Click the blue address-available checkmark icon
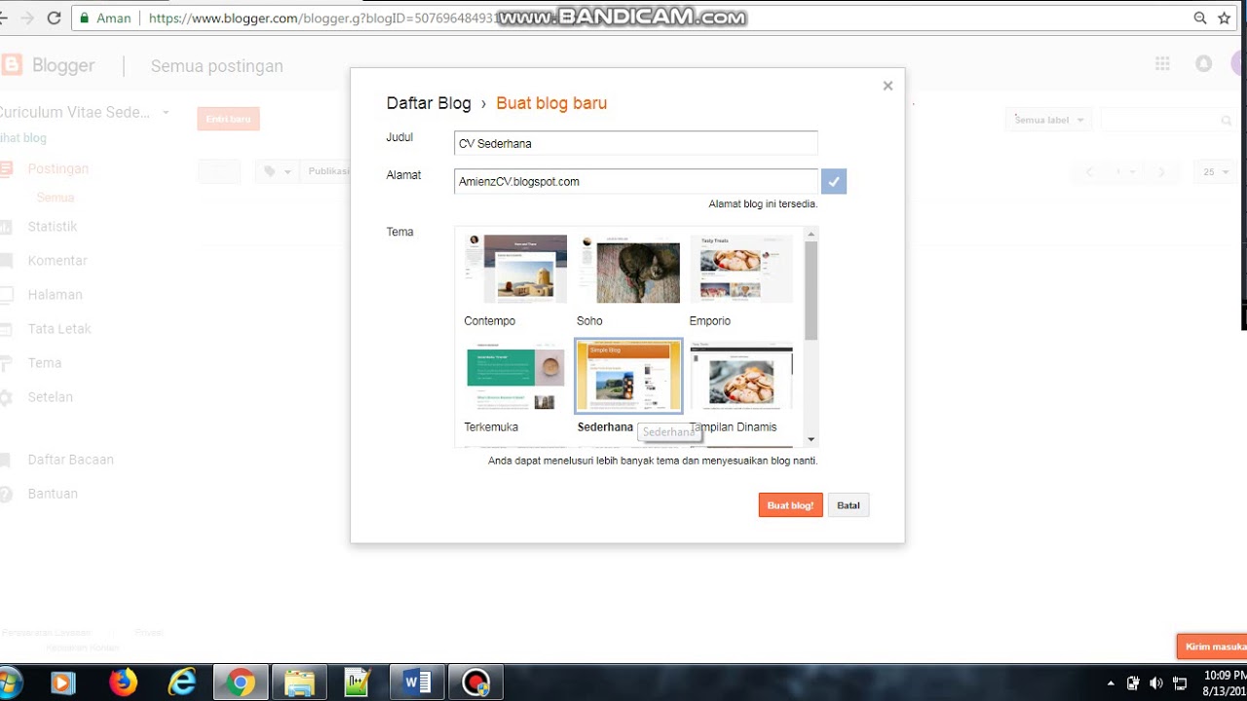This screenshot has width=1247, height=701. click(x=834, y=181)
